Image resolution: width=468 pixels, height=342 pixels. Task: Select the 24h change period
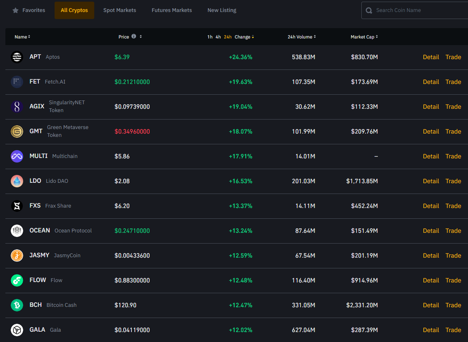[228, 37]
